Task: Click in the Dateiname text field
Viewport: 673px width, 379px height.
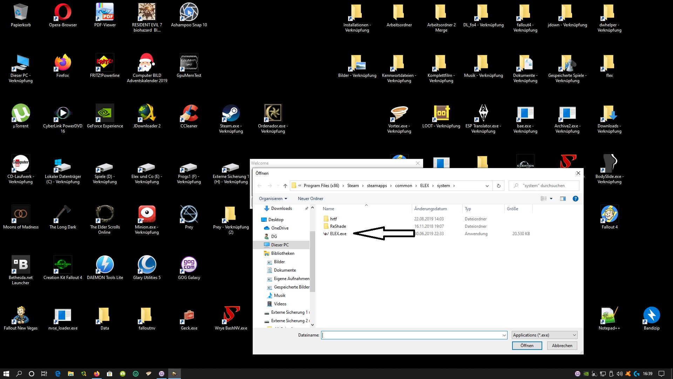Action: [x=412, y=335]
